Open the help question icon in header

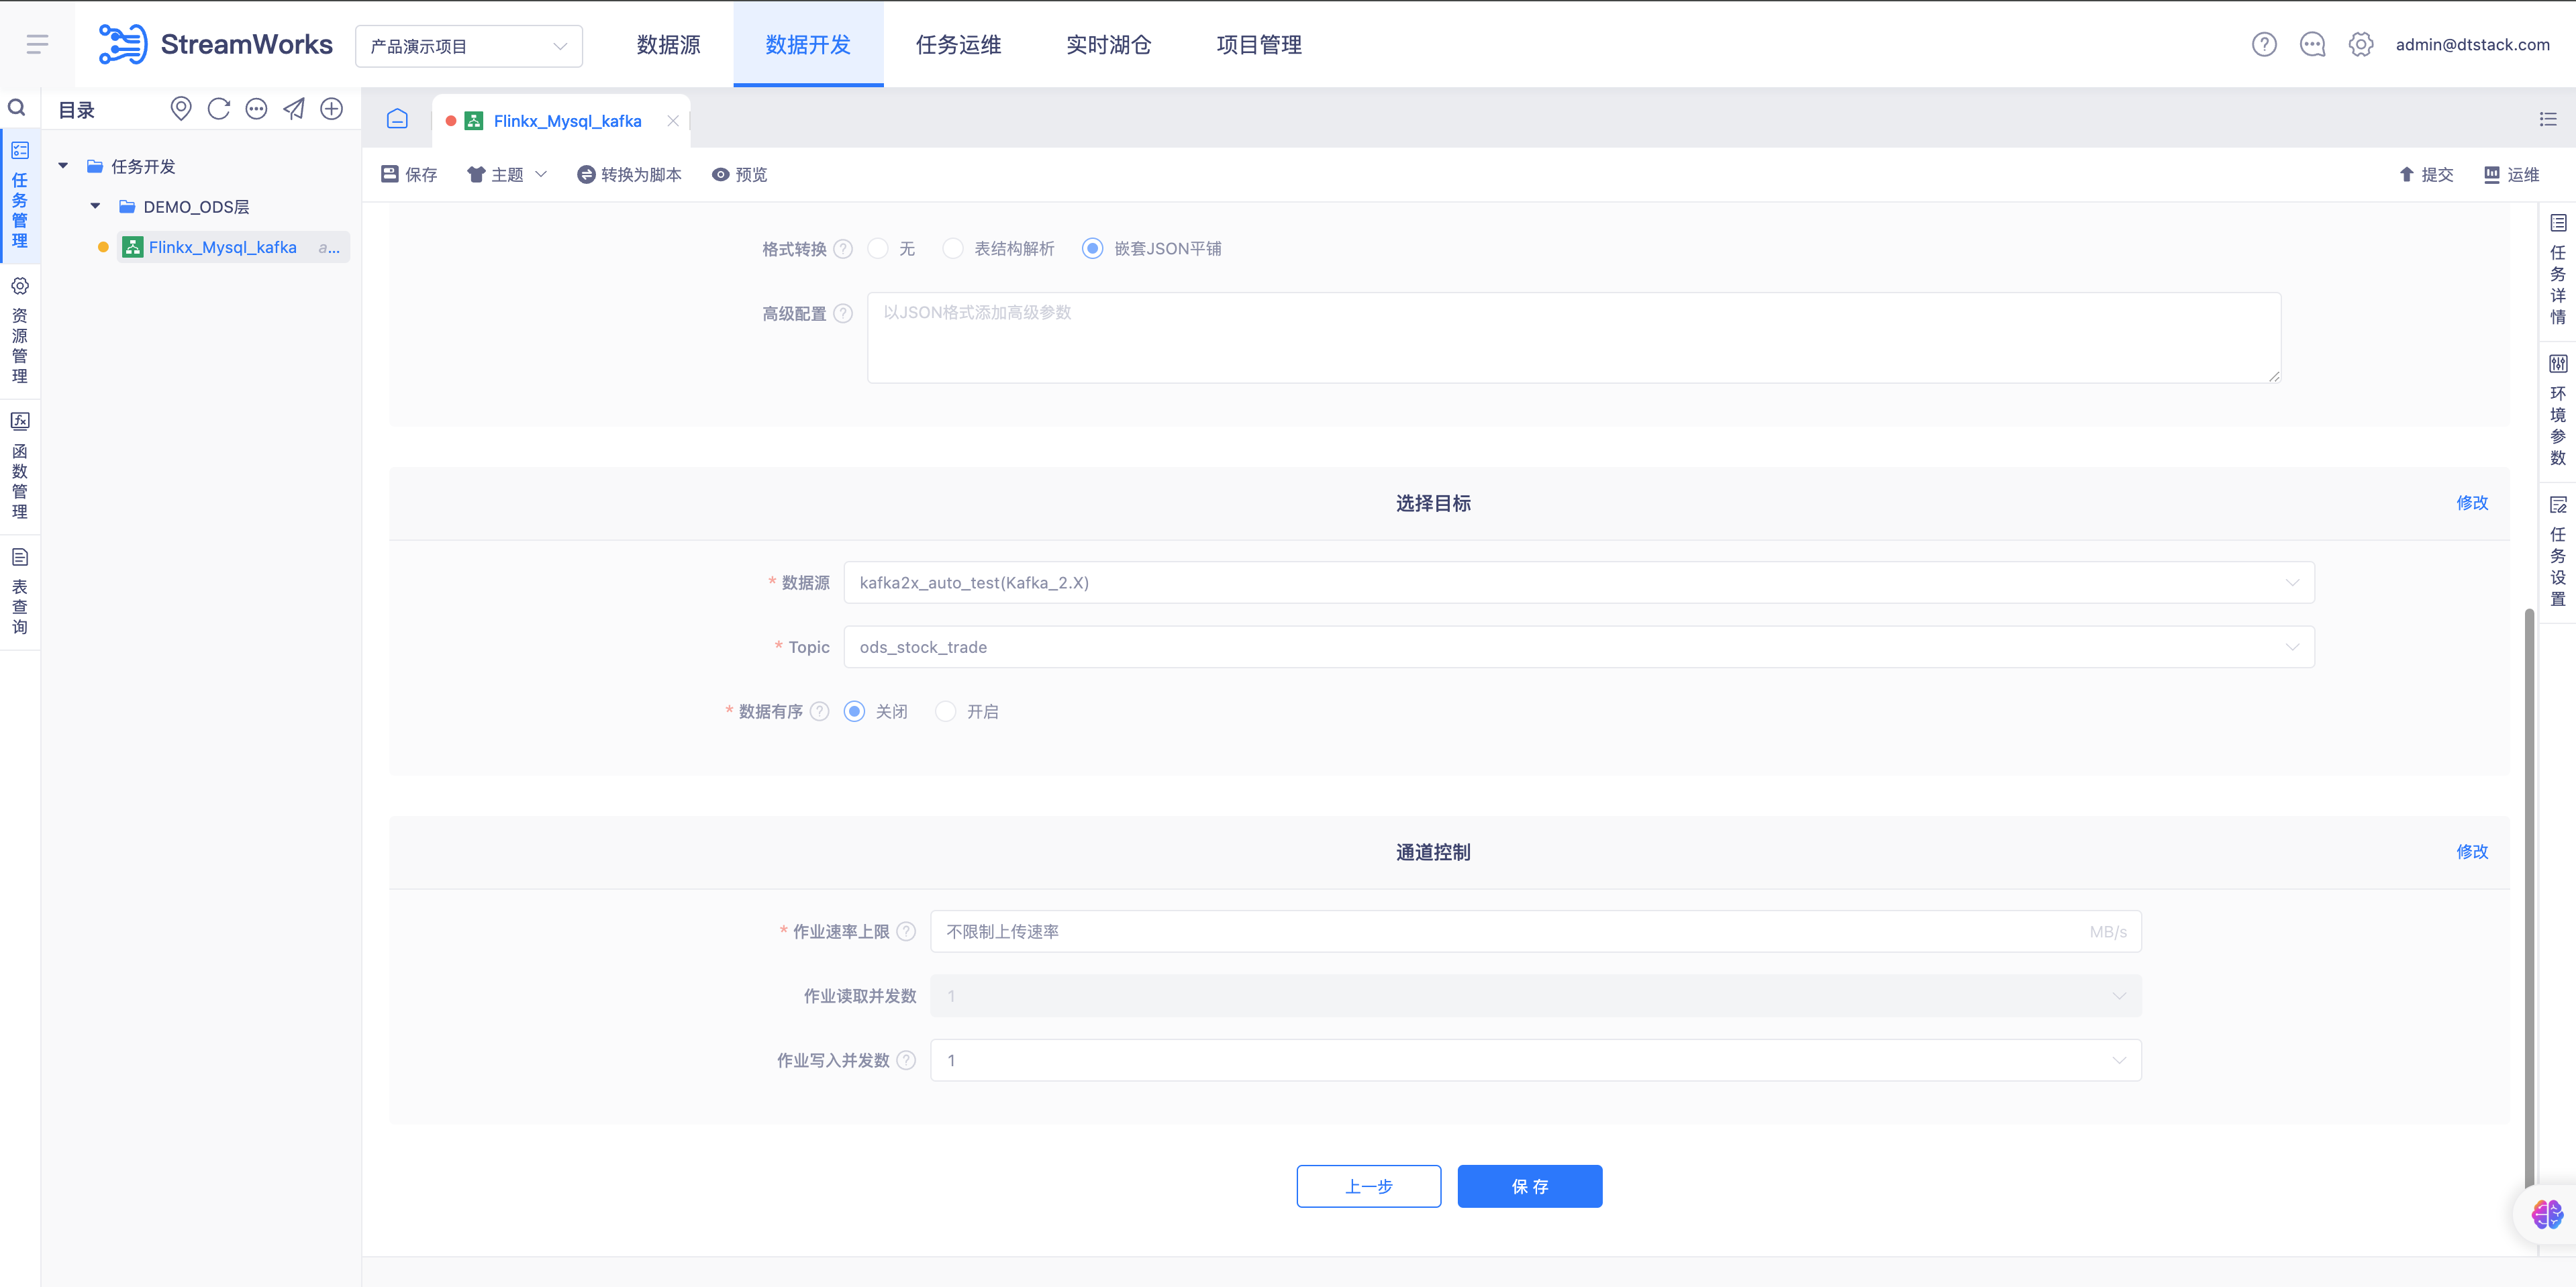[x=2264, y=44]
